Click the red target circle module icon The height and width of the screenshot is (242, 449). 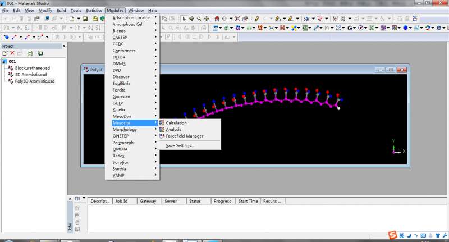(361, 28)
